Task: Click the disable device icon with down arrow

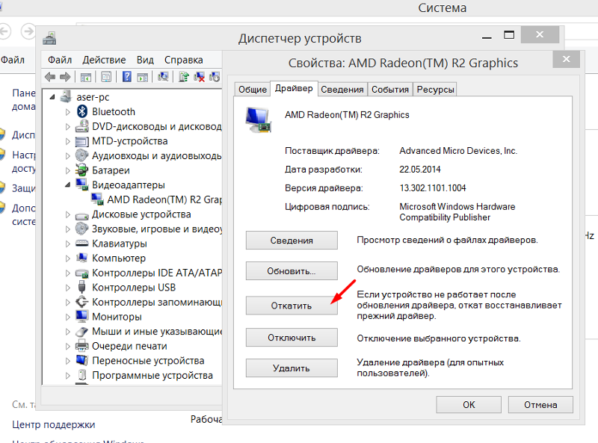Action: point(215,77)
